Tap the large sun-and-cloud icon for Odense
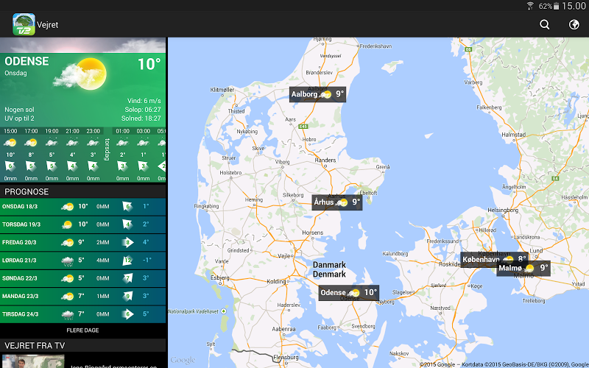Screen dimensions: 589x368 (80, 74)
